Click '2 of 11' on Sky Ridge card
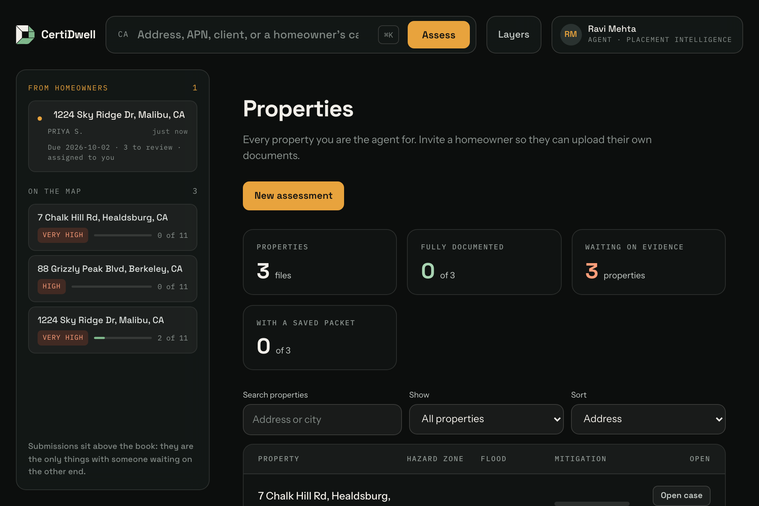 pyautogui.click(x=173, y=338)
